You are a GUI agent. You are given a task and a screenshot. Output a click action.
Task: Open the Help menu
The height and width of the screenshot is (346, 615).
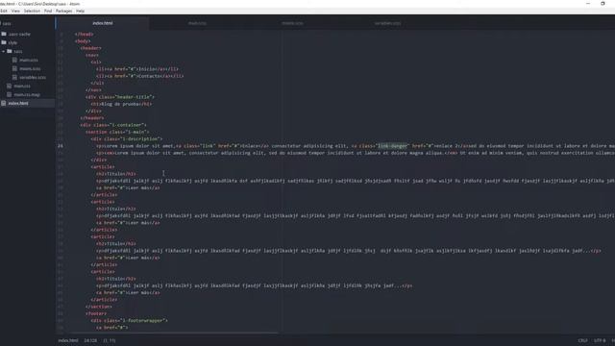click(81, 11)
